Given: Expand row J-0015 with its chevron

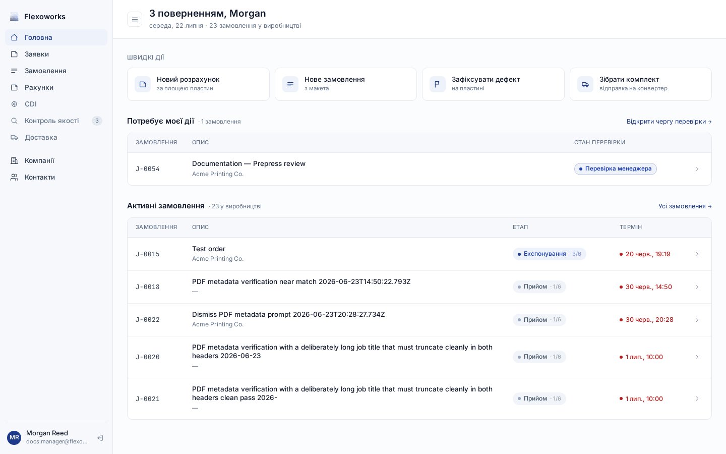Looking at the screenshot, I should pyautogui.click(x=697, y=254).
